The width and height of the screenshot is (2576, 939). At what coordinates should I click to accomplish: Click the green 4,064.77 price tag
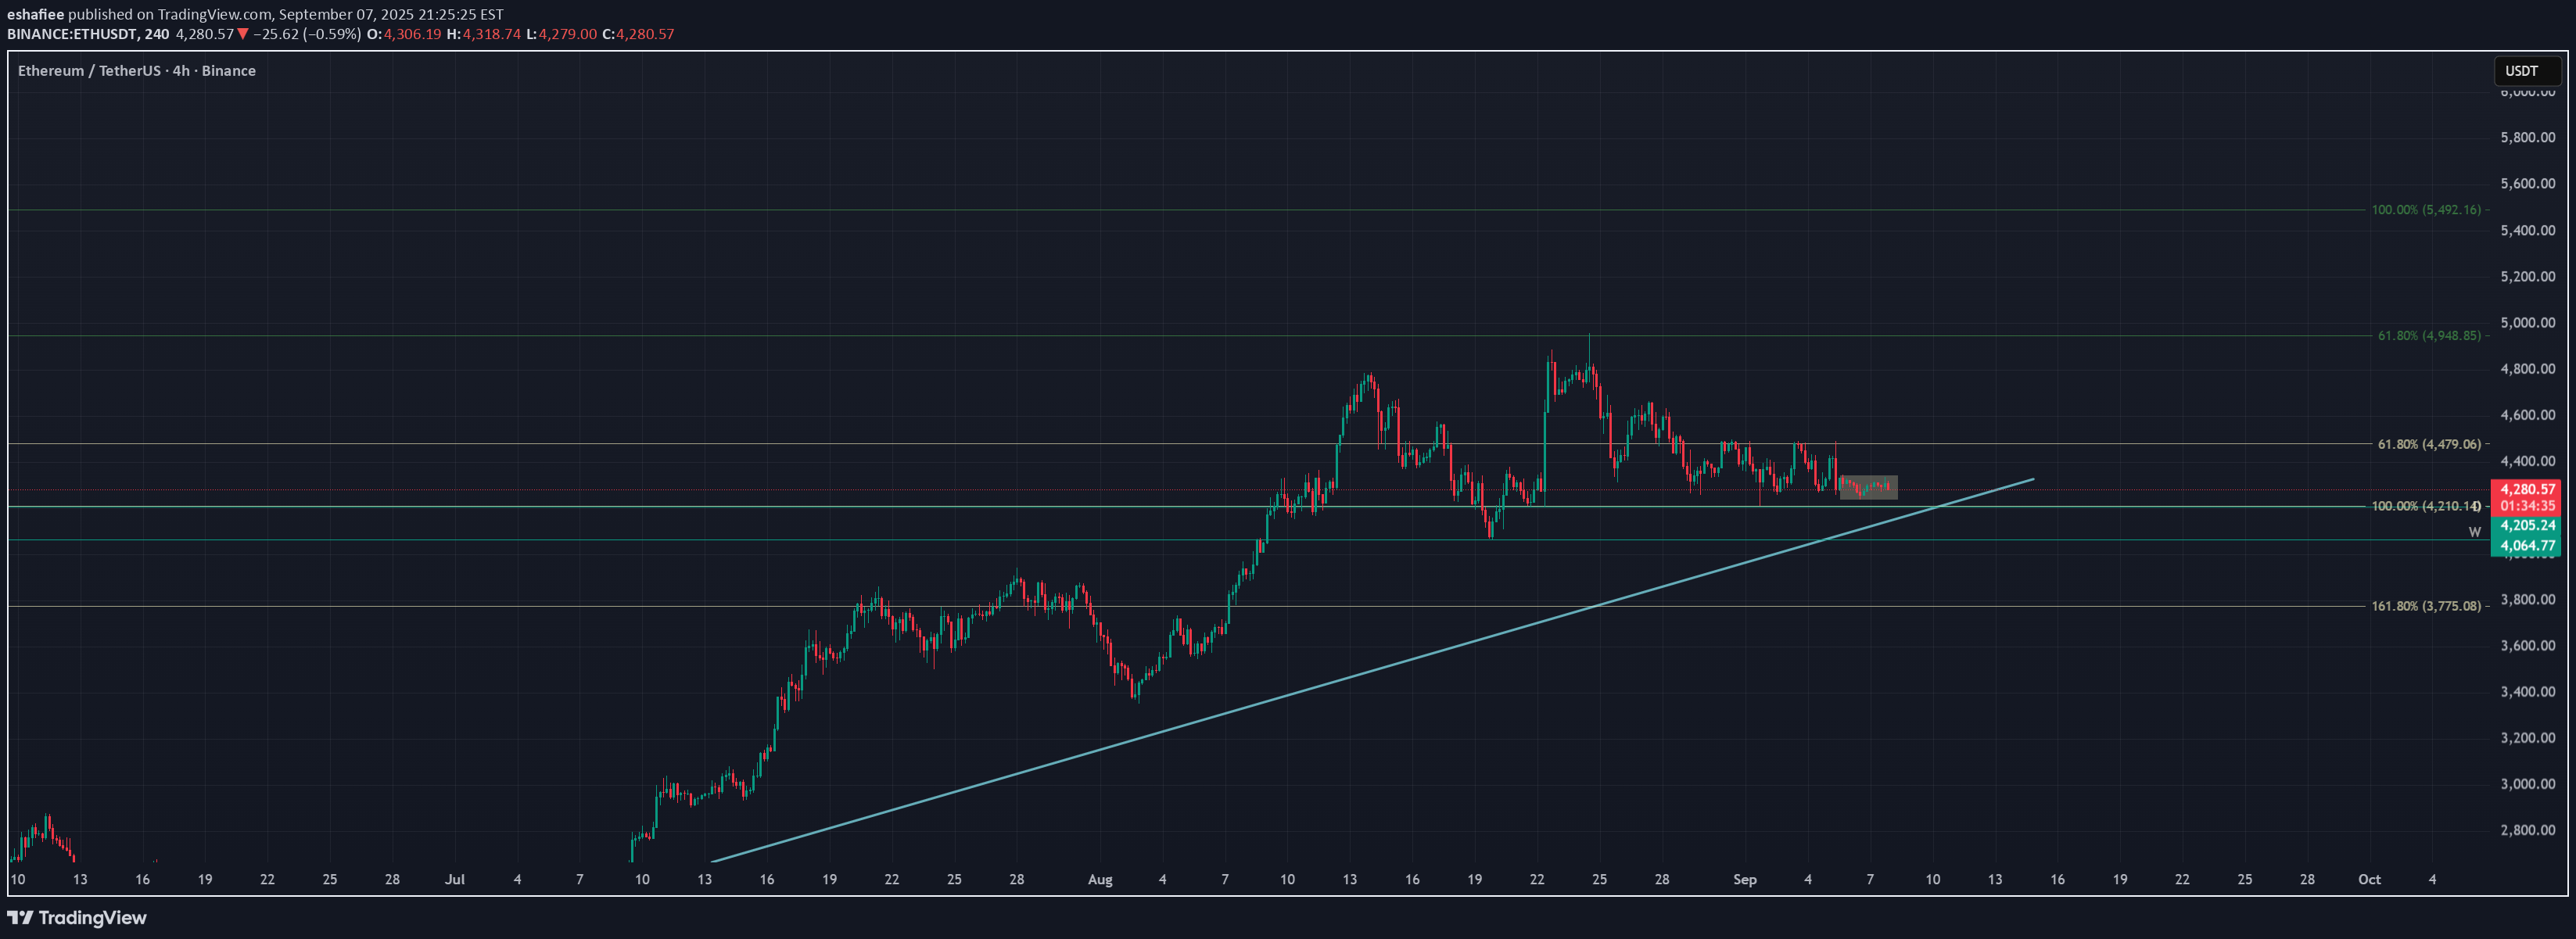[x=2527, y=546]
